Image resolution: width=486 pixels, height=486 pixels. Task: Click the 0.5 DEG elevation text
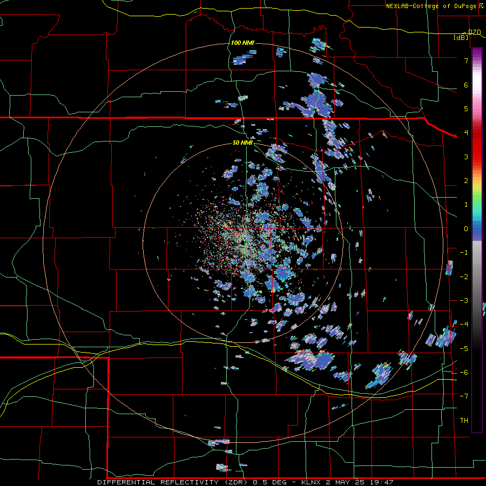[x=270, y=482]
